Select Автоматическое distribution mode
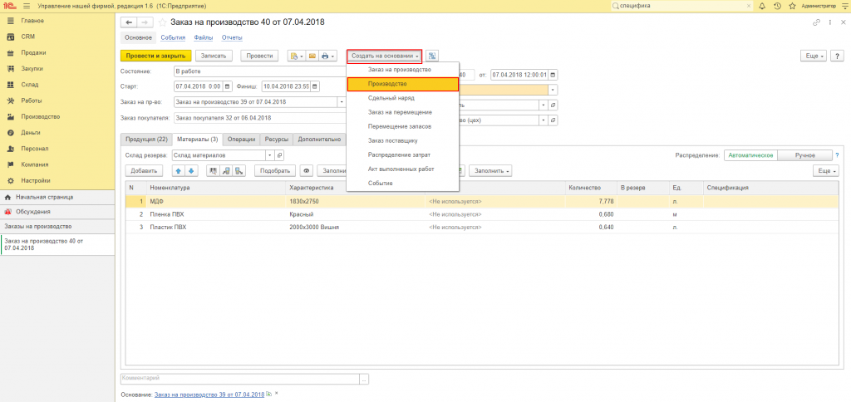Viewport: 851px width, 402px height. click(x=750, y=155)
